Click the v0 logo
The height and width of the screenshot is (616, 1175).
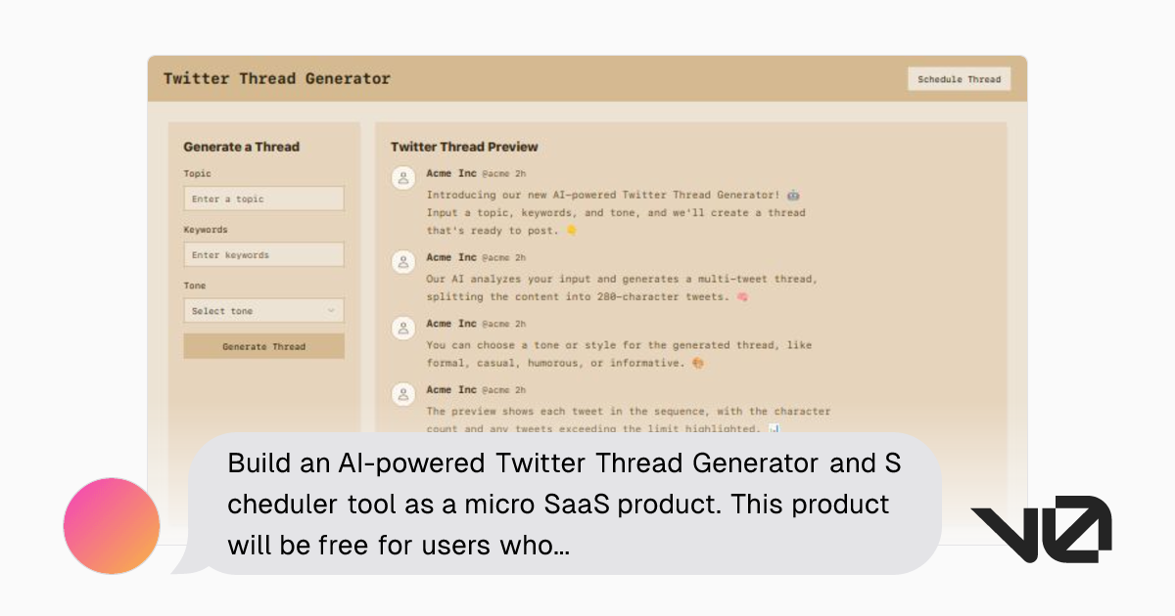(1041, 529)
